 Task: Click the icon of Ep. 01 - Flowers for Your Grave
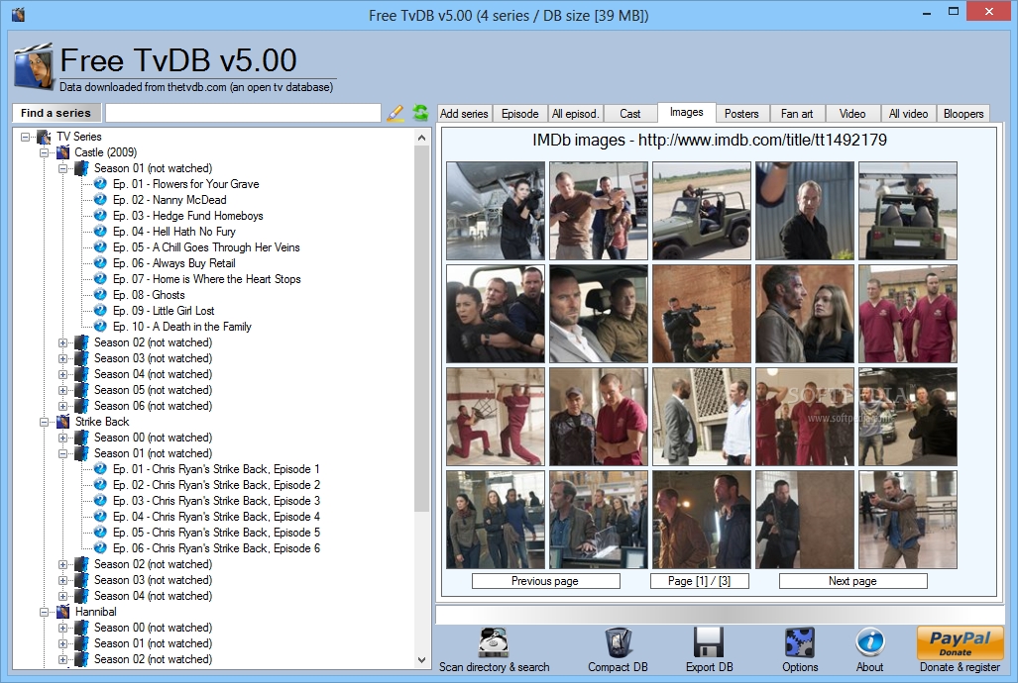click(100, 183)
